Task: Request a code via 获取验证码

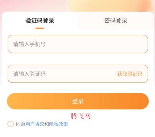Action: 130,74
